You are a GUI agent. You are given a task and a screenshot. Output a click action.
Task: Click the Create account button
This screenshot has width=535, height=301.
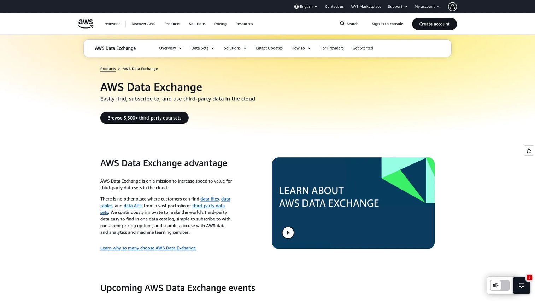pyautogui.click(x=434, y=24)
